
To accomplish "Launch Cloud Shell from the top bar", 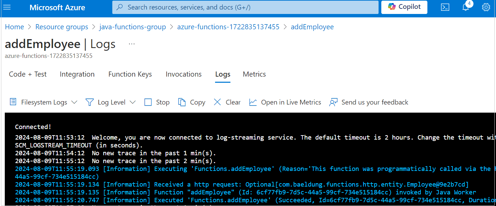I will (x=445, y=7).
